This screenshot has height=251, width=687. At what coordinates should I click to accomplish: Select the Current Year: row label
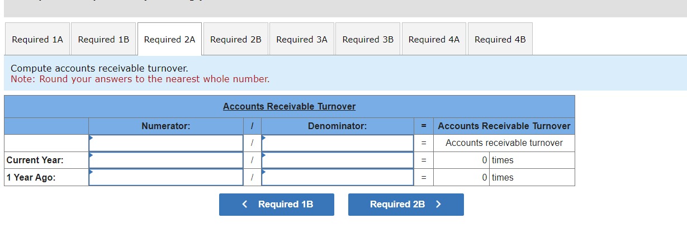35,160
